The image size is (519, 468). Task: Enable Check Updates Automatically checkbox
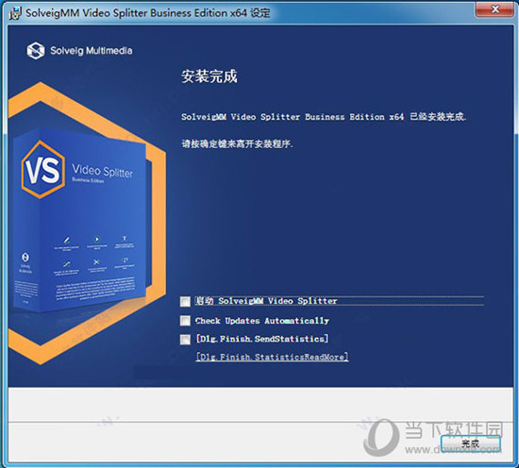click(x=185, y=321)
